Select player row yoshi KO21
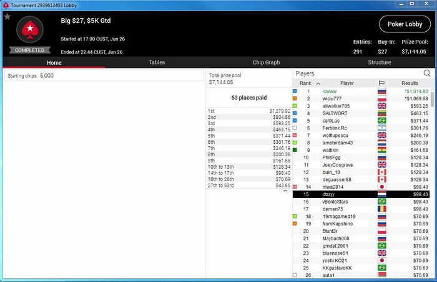This screenshot has height=282, width=437. 361,261
